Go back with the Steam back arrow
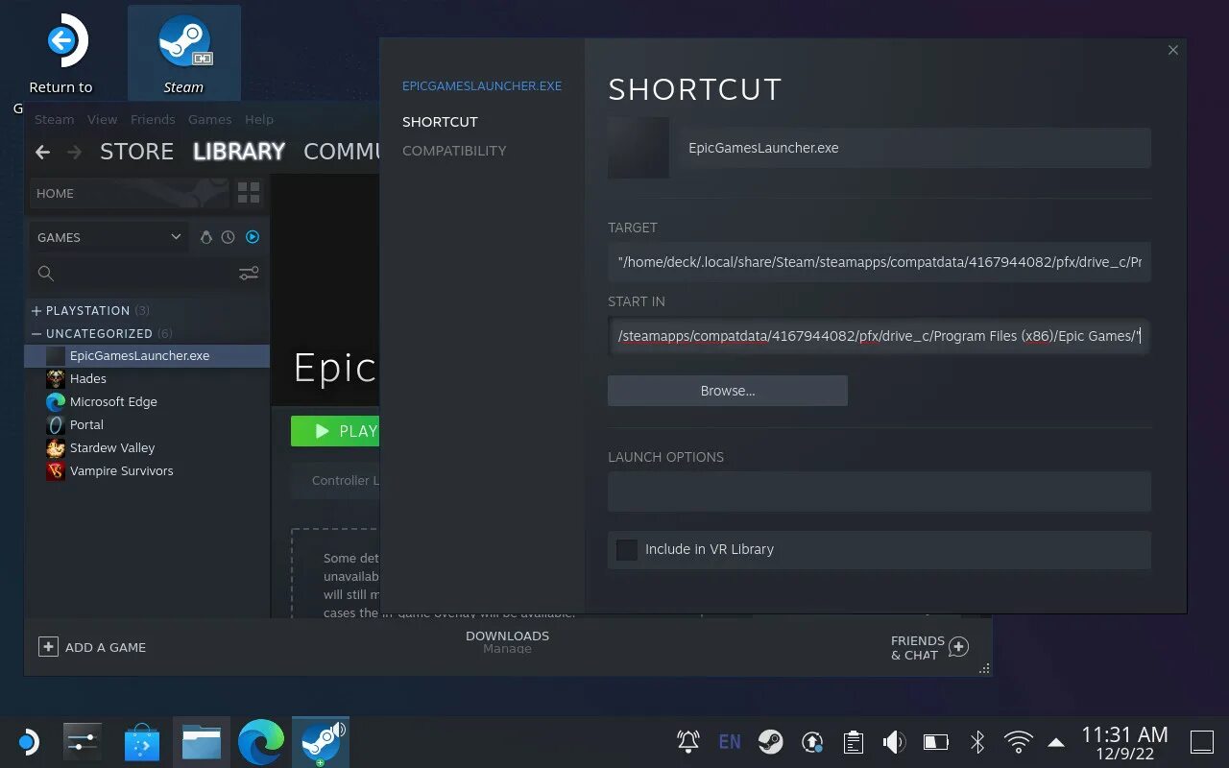The height and width of the screenshot is (768, 1229). coord(42,152)
